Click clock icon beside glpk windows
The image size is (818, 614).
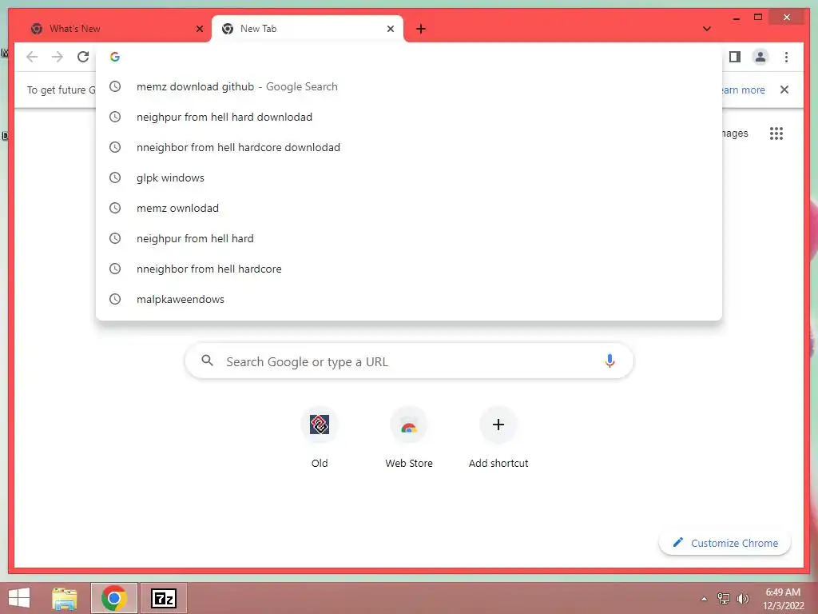coord(115,177)
